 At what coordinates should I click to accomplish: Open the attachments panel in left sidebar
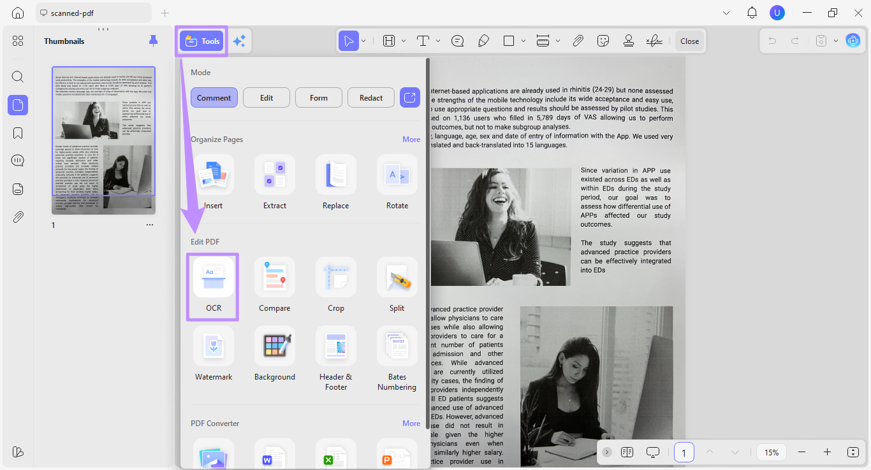18,217
